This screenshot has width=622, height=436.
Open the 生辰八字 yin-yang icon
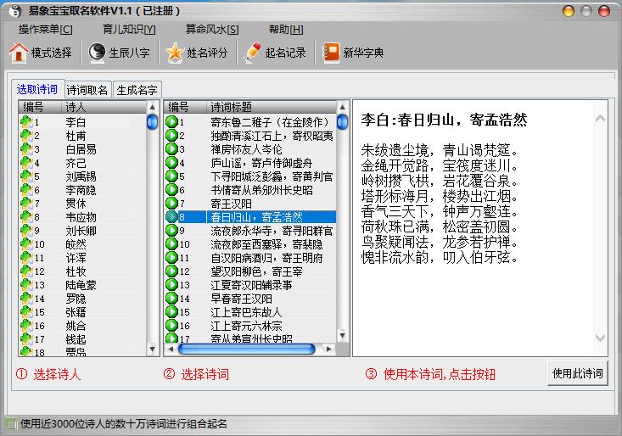(97, 53)
